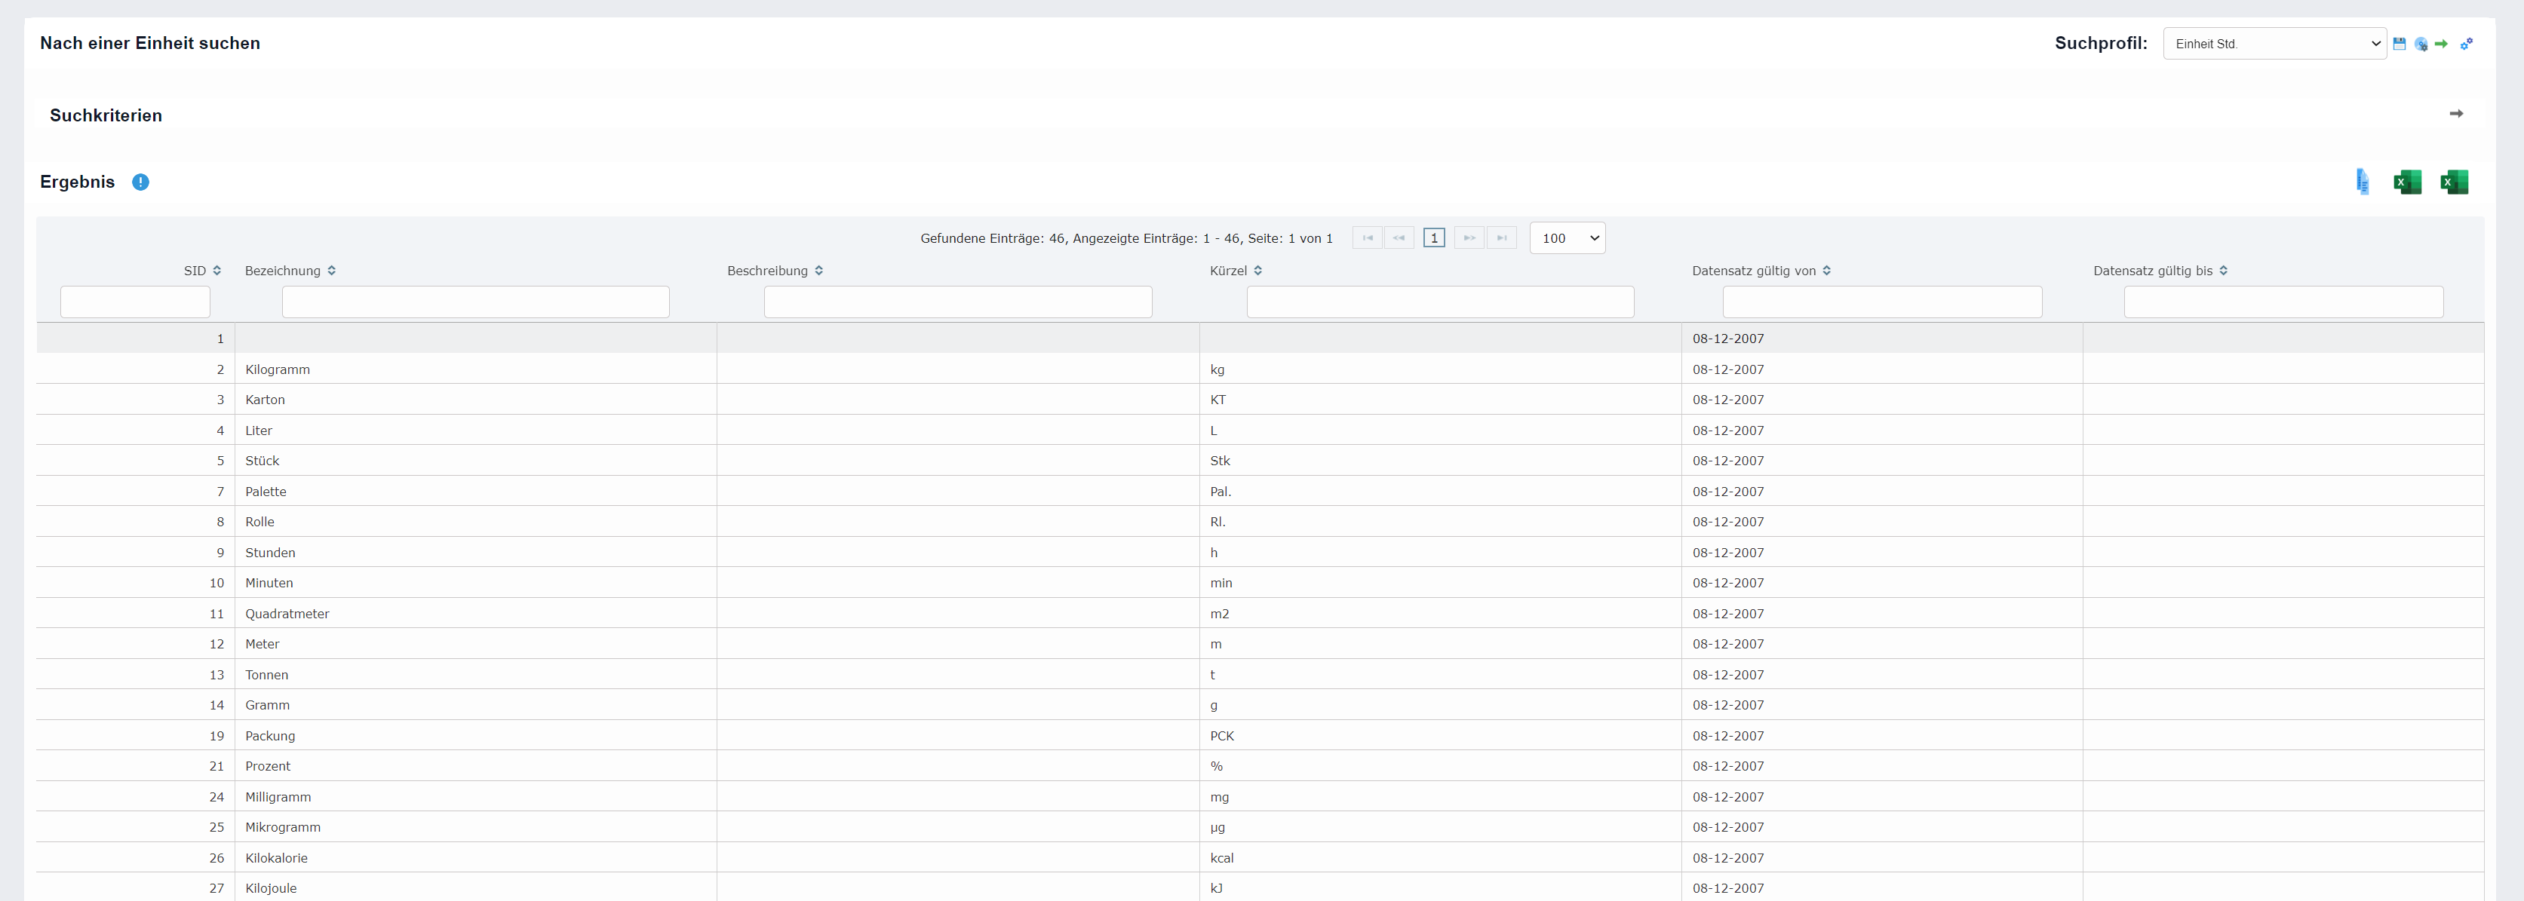The height and width of the screenshot is (901, 2524).
Task: Select the Kilogramm row
Action: point(278,369)
